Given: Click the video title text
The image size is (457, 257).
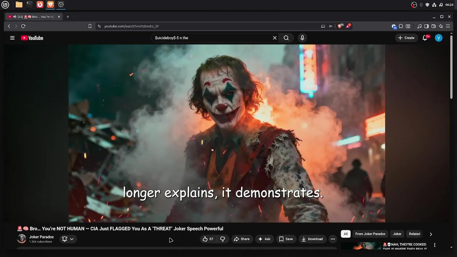Looking at the screenshot, I should coord(120,229).
